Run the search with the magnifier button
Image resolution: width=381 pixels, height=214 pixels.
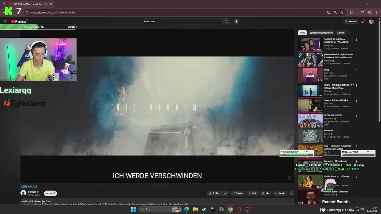click(x=226, y=21)
